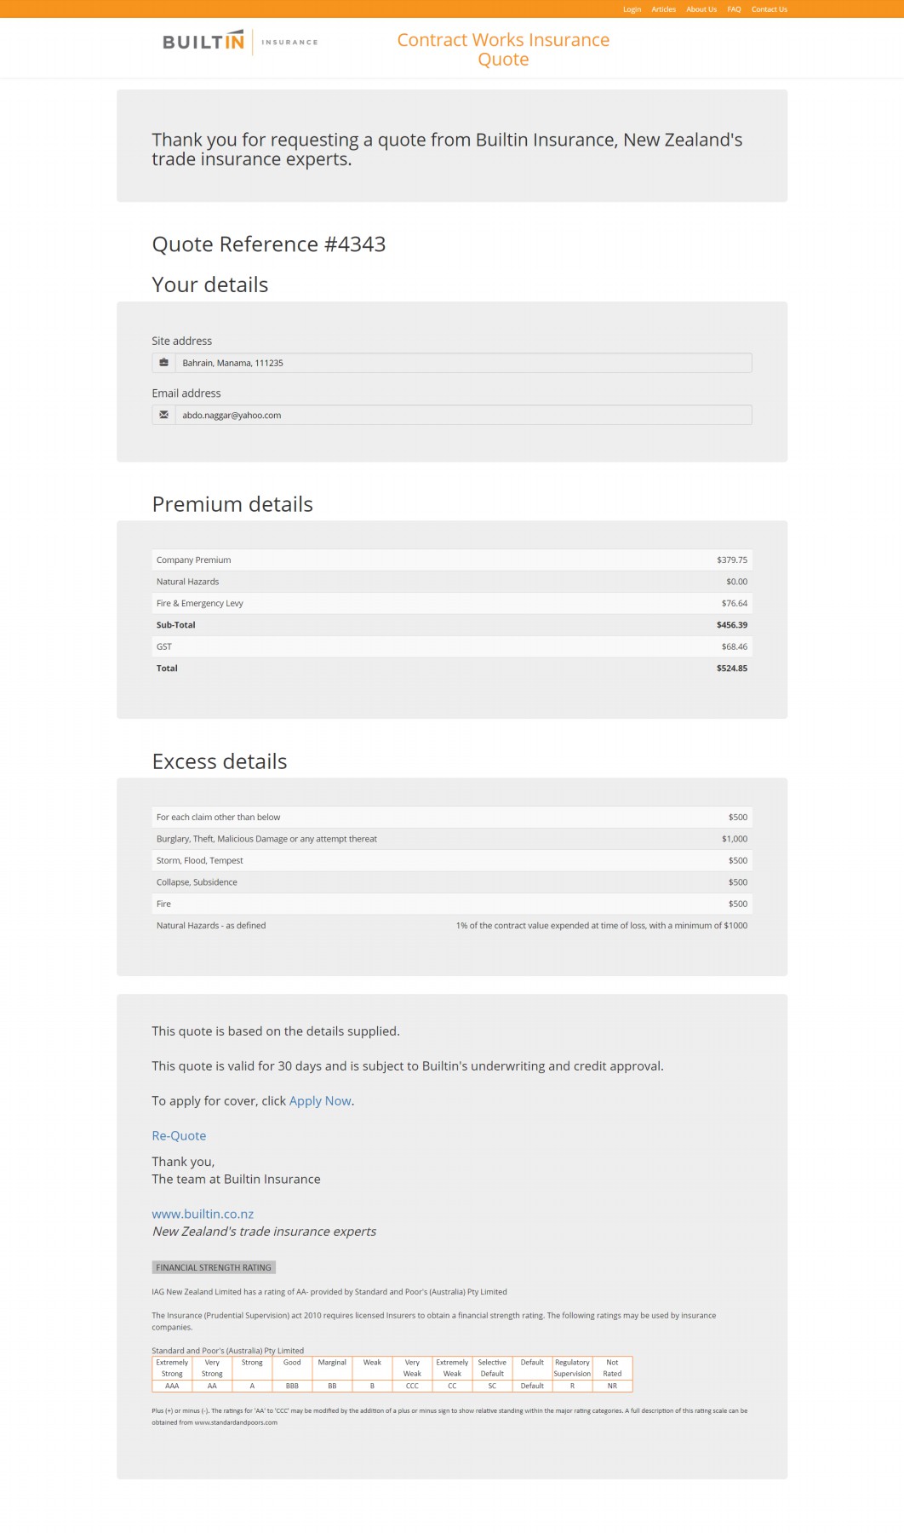
Task: Select the Company Premium row
Action: 451,560
